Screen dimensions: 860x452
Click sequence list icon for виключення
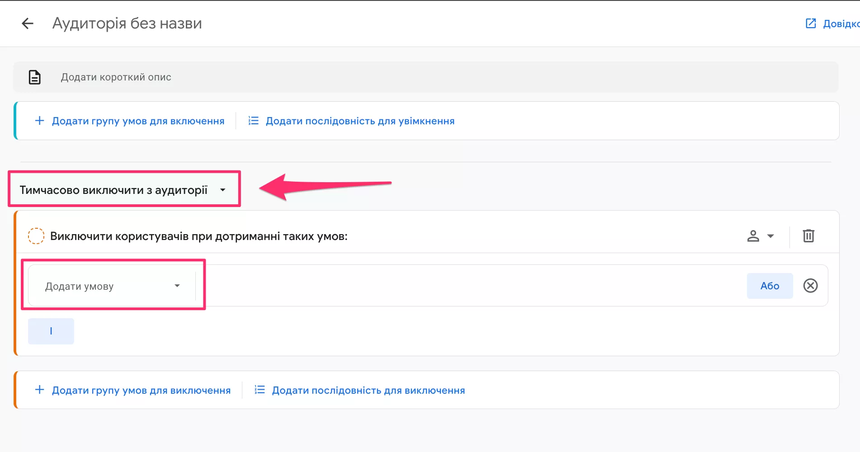point(260,390)
